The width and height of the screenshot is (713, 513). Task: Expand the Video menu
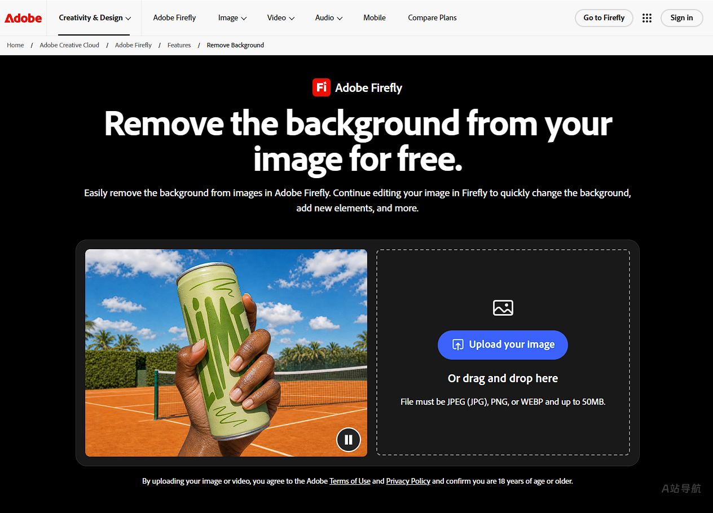[x=281, y=18]
